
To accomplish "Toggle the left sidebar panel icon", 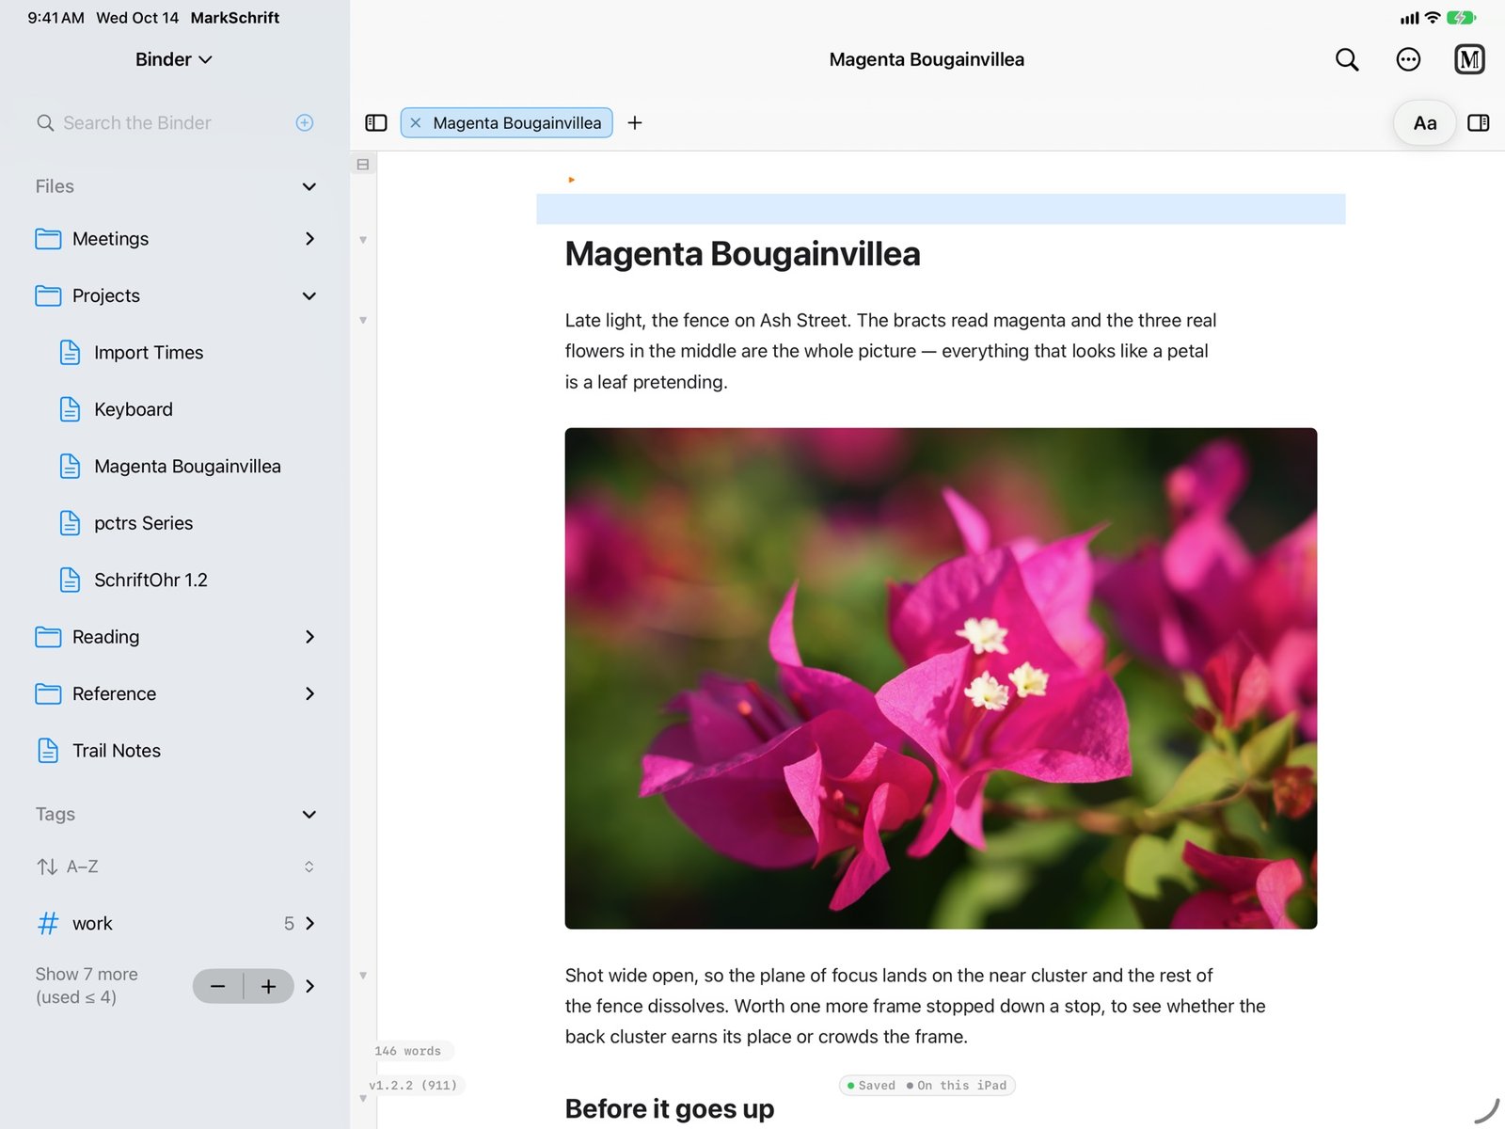I will pyautogui.click(x=376, y=123).
